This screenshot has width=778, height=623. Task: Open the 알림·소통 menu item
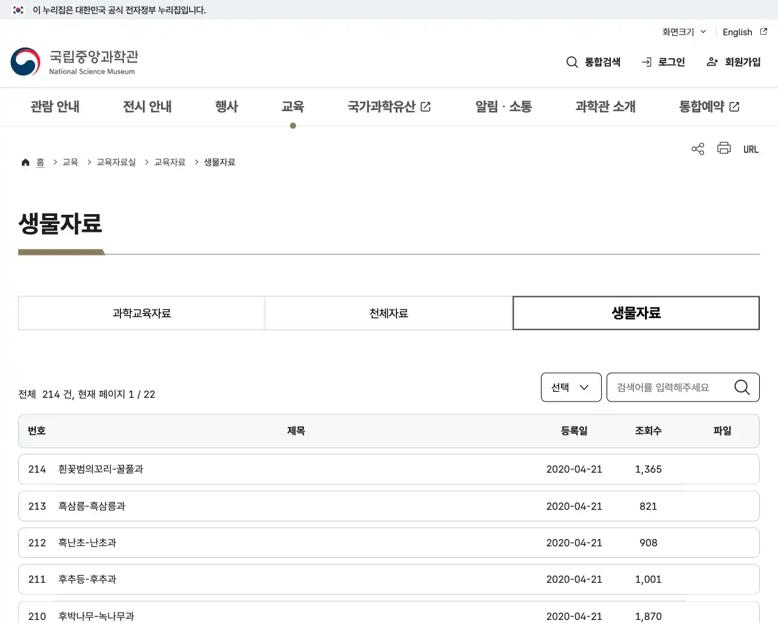pyautogui.click(x=503, y=106)
